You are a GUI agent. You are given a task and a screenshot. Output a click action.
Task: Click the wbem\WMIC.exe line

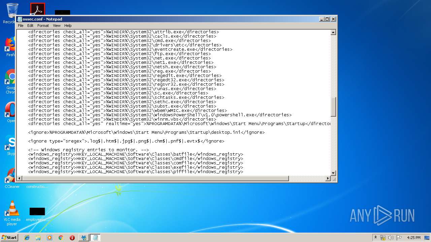[x=128, y=111]
